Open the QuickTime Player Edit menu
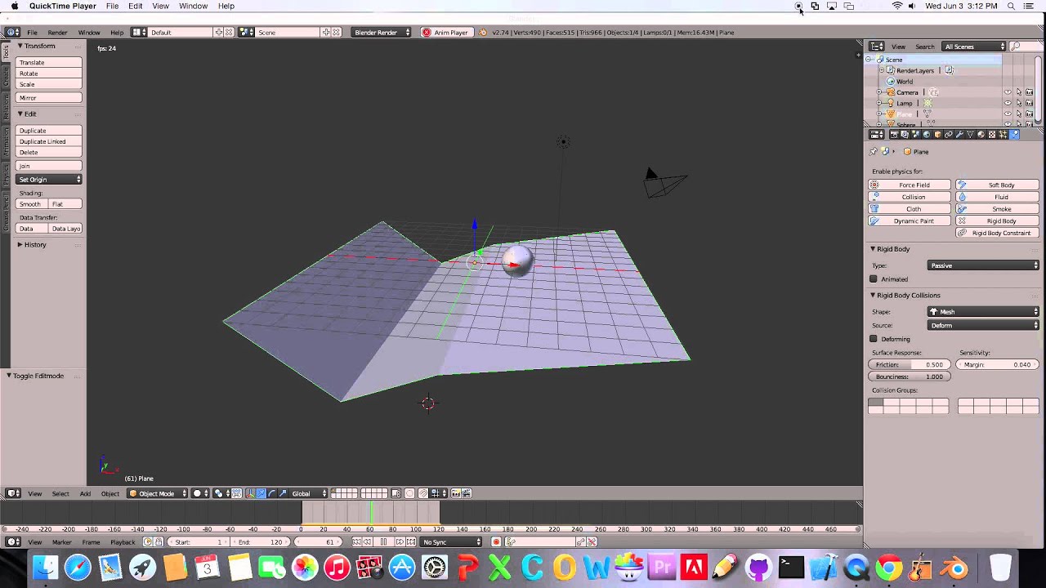1046x588 pixels. (x=135, y=6)
